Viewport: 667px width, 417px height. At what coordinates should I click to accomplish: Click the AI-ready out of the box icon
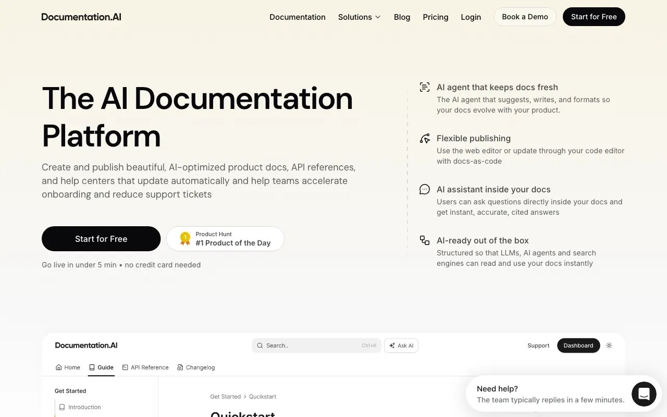[x=425, y=240]
